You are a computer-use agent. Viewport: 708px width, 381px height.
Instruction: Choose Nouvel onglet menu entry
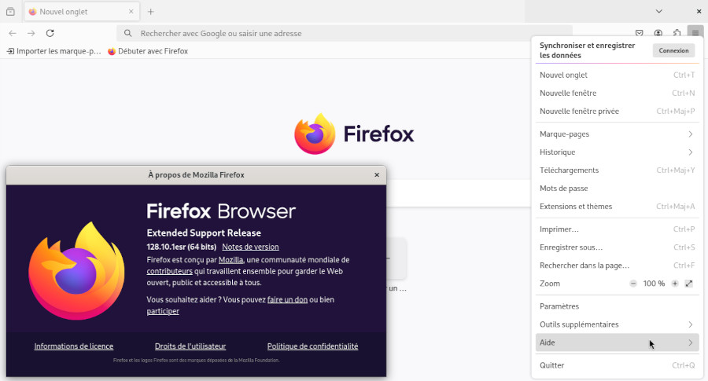(618, 75)
